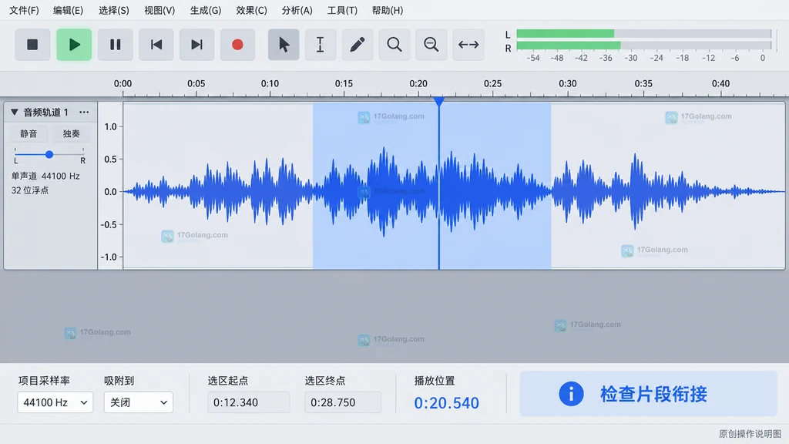This screenshot has height=444, width=789.
Task: Click the 0:30 mark on time ruler
Action: pos(568,83)
